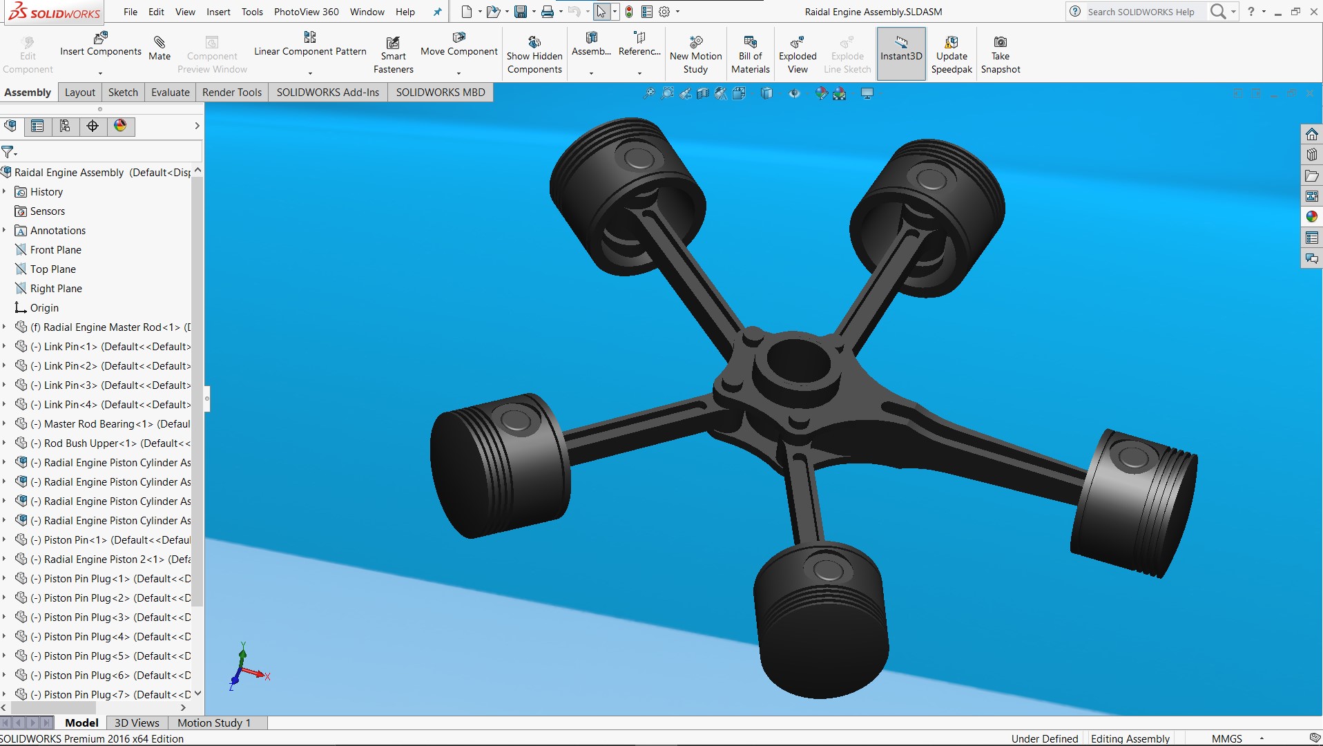The height and width of the screenshot is (746, 1323).
Task: Switch to SOLIDWORKS MBD tab
Action: (x=441, y=92)
